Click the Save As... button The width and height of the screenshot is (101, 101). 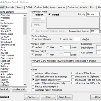click(65, 97)
